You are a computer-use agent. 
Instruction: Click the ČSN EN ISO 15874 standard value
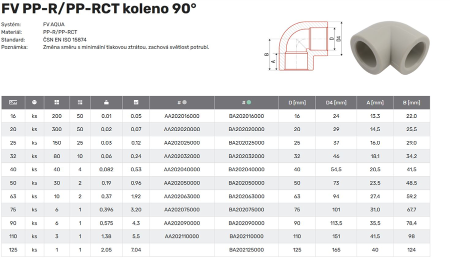pos(65,40)
